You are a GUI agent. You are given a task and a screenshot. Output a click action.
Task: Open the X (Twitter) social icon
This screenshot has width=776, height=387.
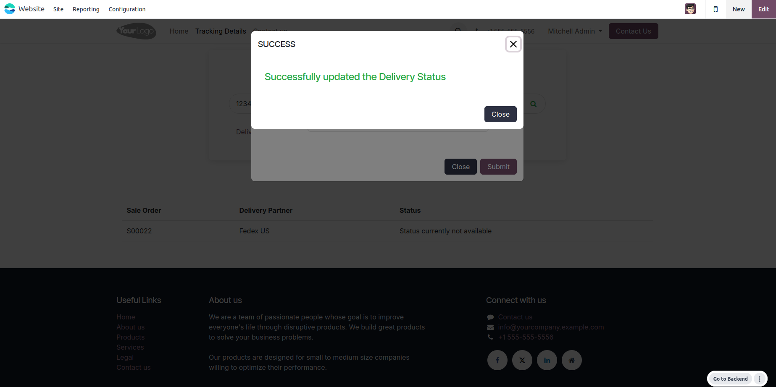coord(522,360)
